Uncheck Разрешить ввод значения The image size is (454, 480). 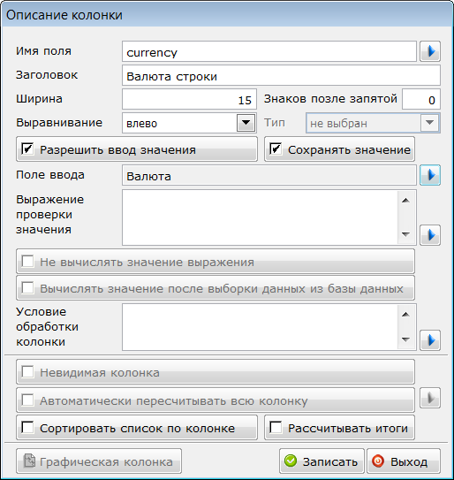27,149
